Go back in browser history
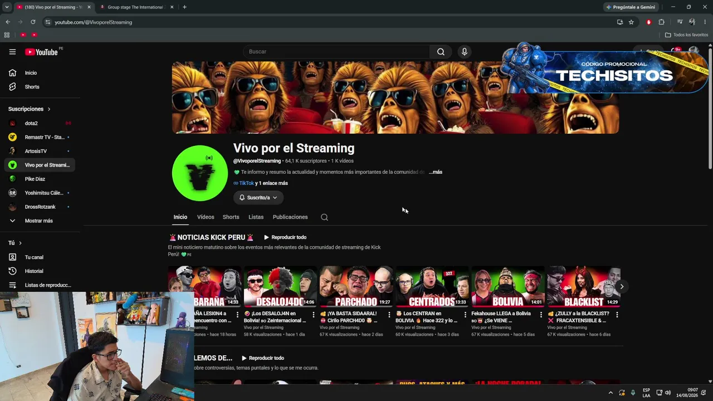Viewport: 713px width, 401px height. 8,22
